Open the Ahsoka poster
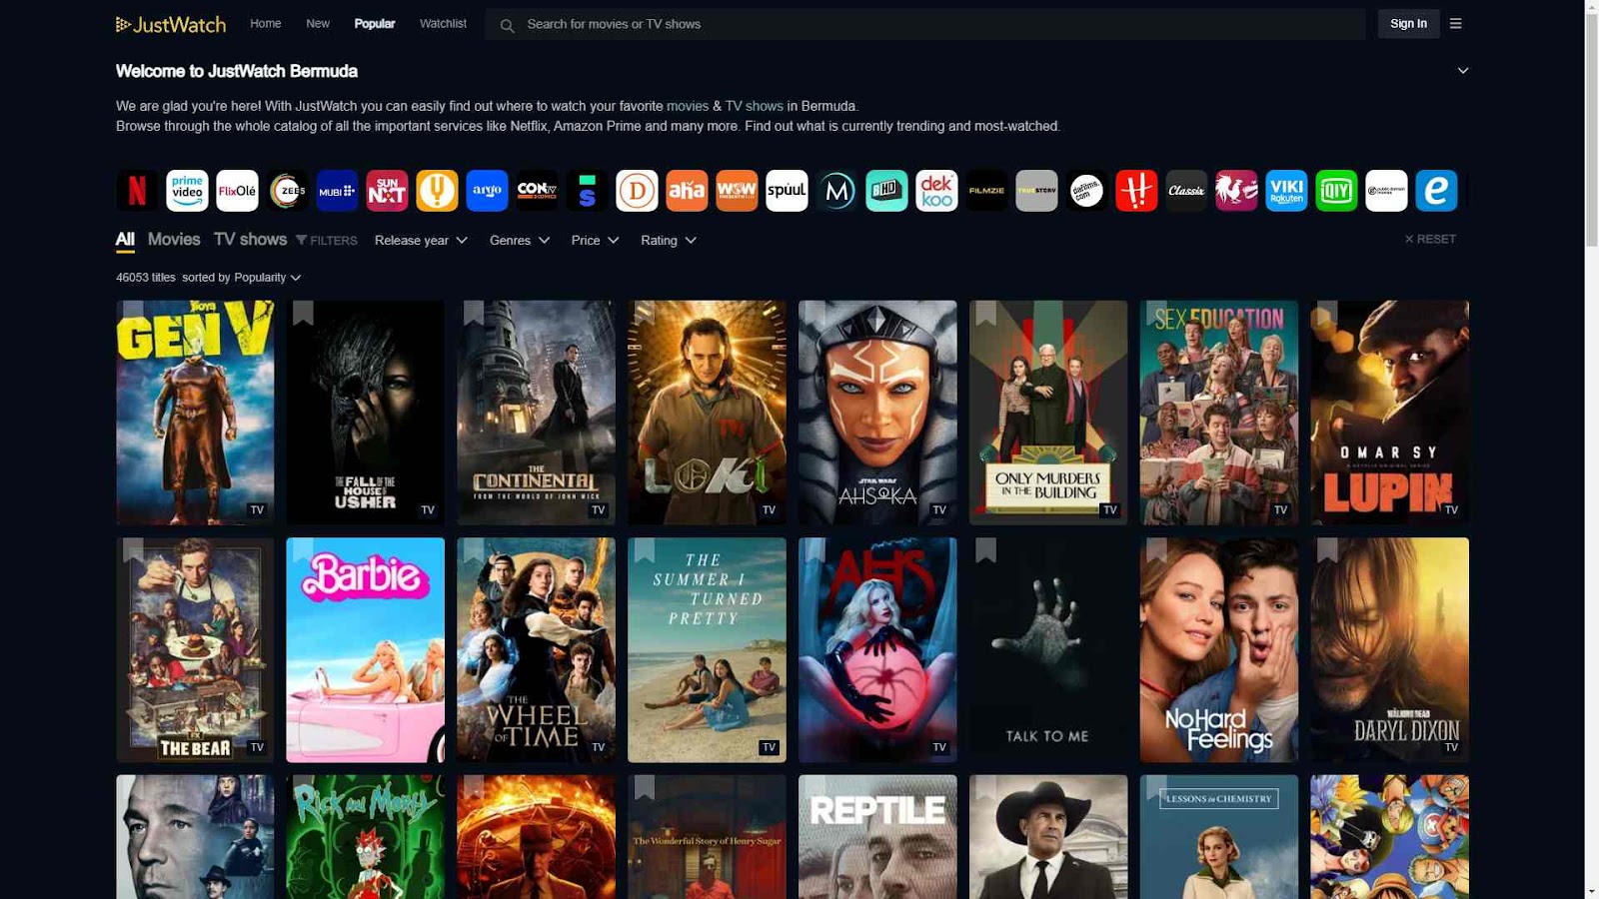The width and height of the screenshot is (1599, 899). point(877,413)
